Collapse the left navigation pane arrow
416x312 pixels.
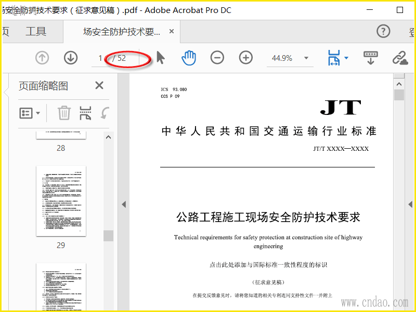[x=124, y=204]
